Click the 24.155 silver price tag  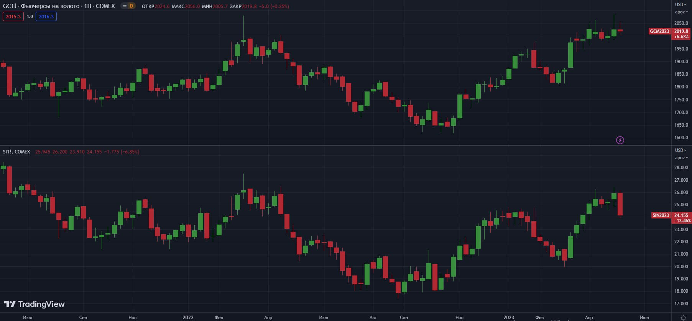681,215
